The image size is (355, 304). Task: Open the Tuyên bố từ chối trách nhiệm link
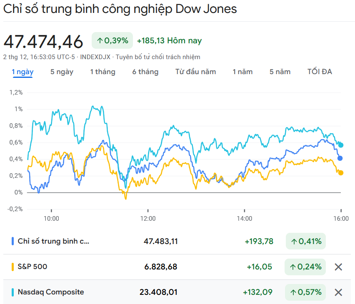point(158,57)
